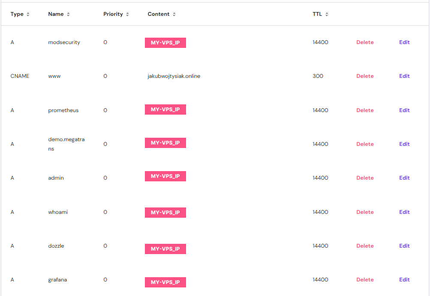Delete the prometheus record
This screenshot has width=430, height=296.
tap(365, 110)
